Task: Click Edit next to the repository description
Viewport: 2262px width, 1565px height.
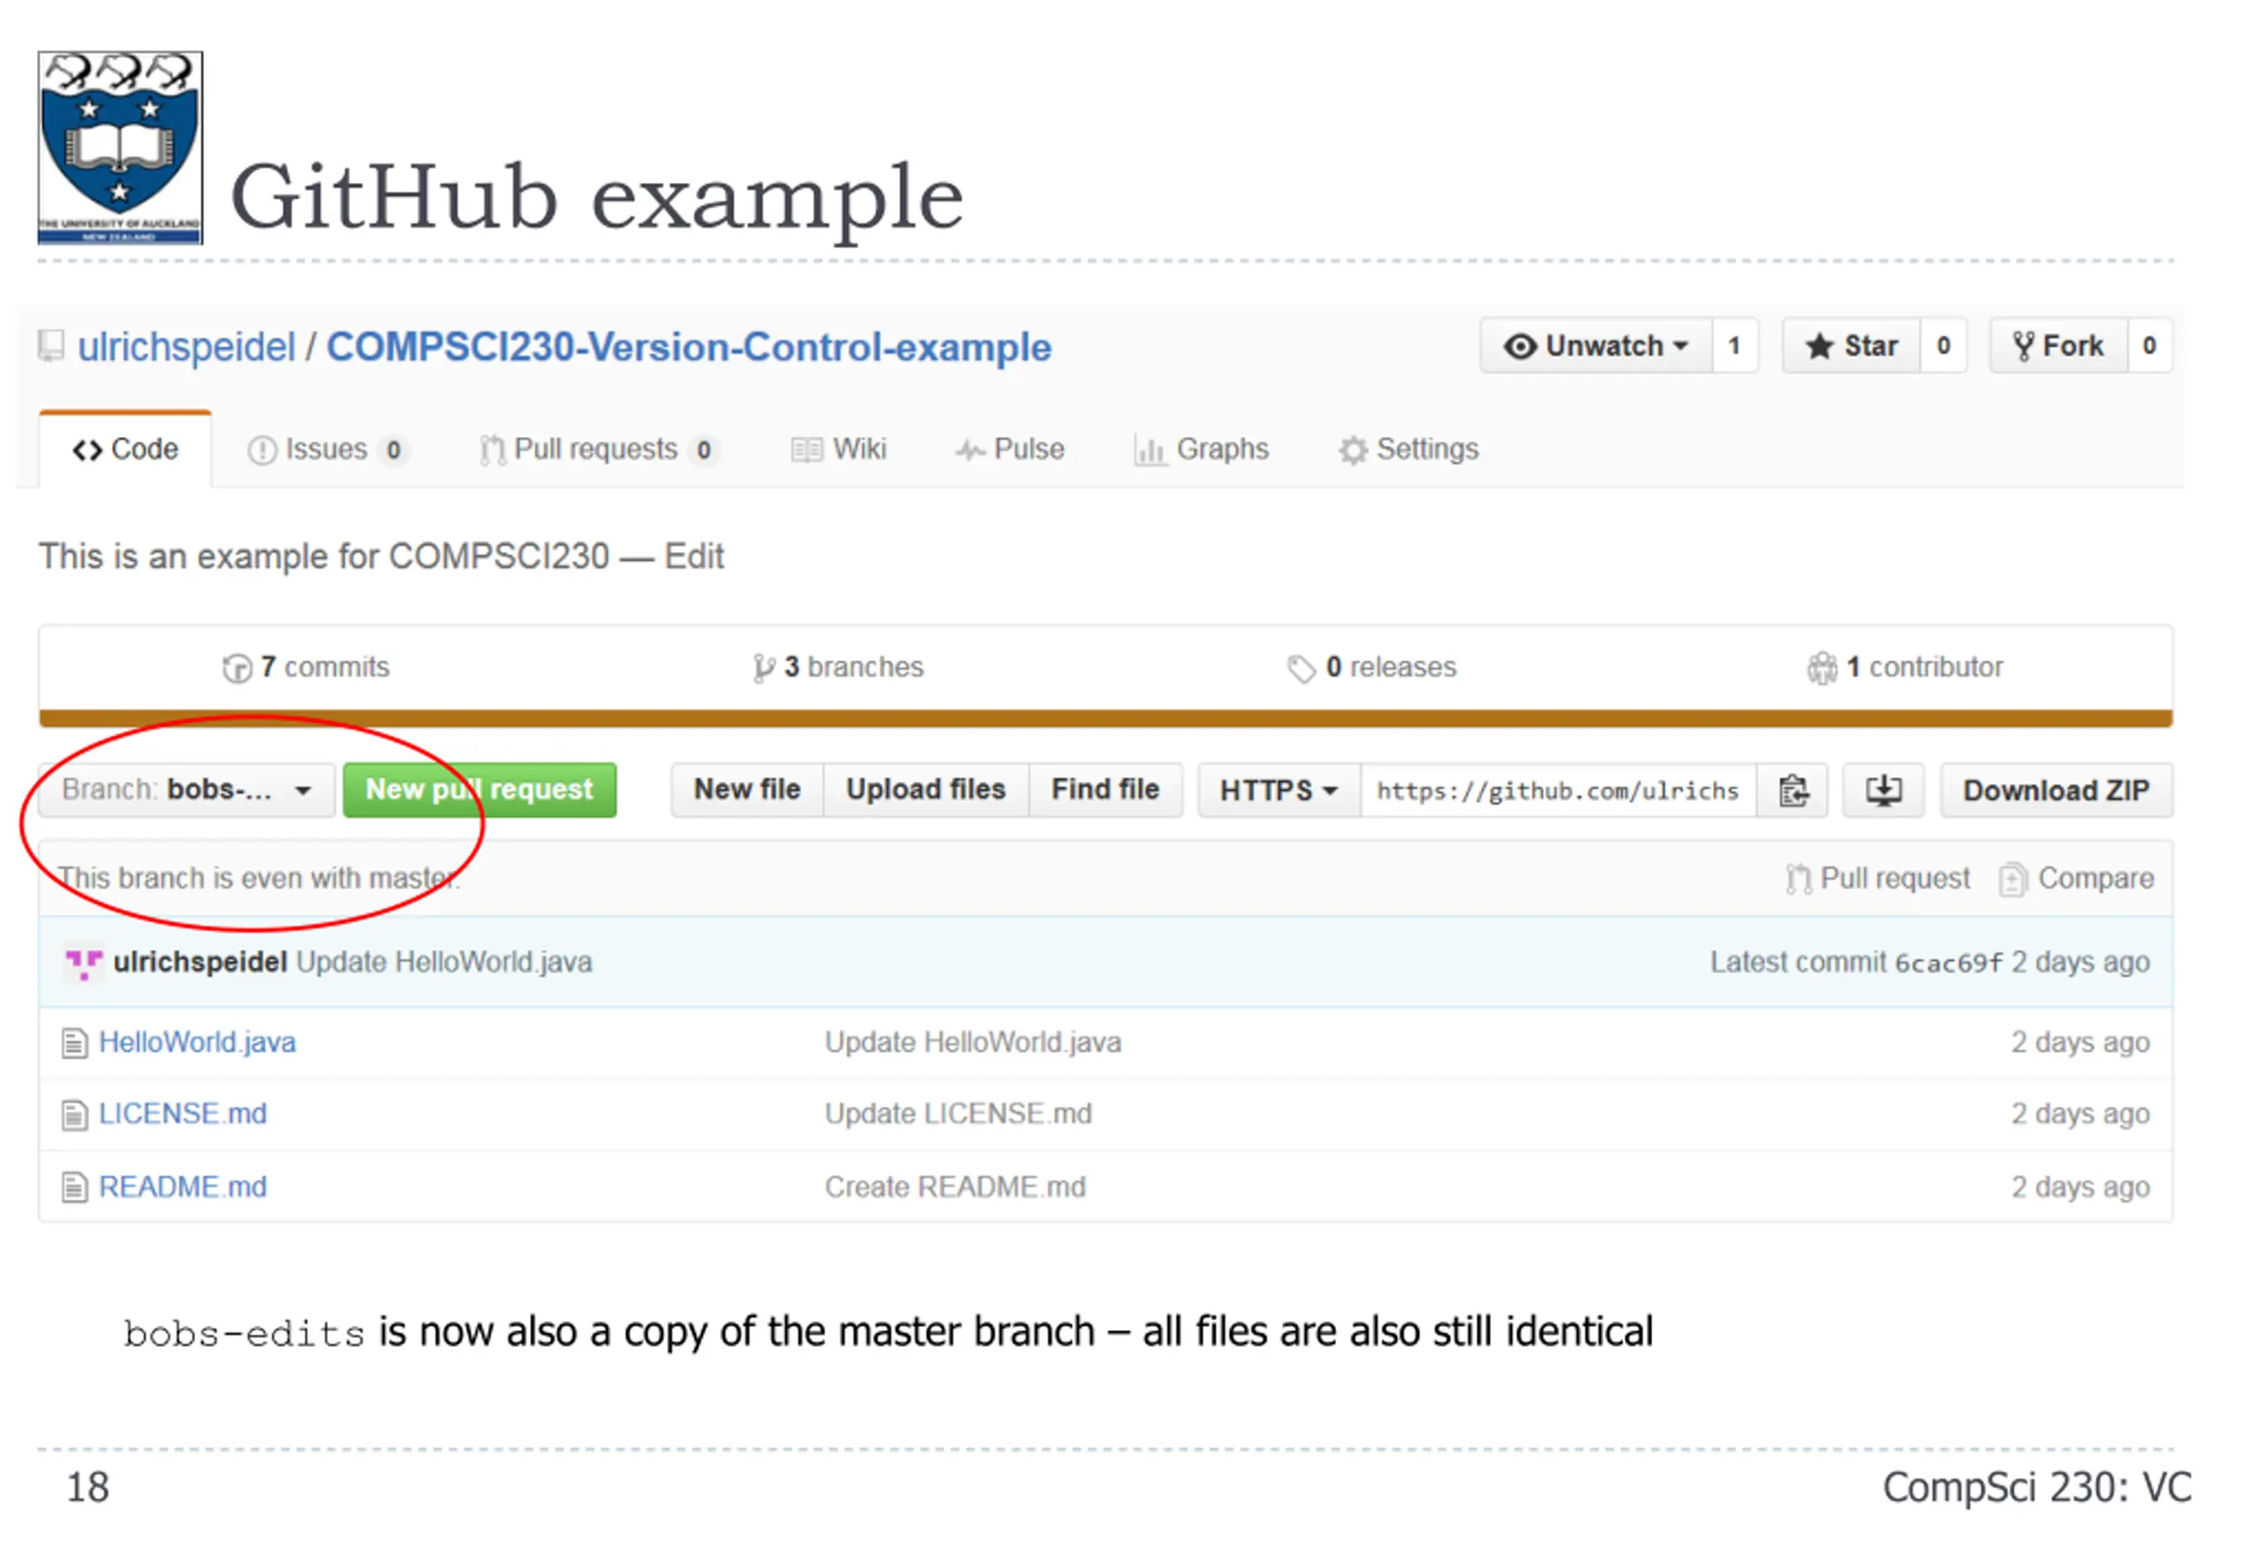Action: pyautogui.click(x=694, y=556)
